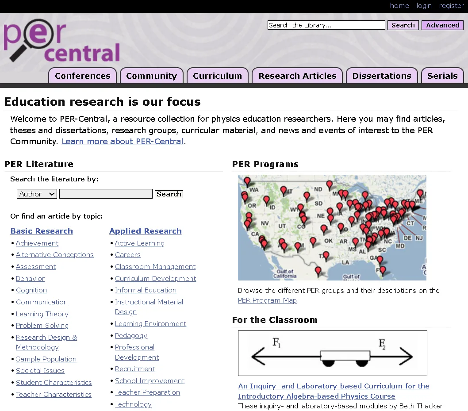Click the force diagram classroom image

(332, 353)
